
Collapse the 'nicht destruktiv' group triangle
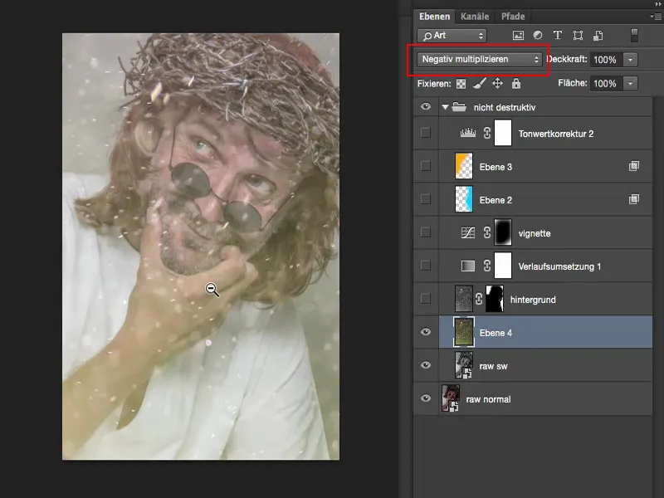tap(445, 107)
